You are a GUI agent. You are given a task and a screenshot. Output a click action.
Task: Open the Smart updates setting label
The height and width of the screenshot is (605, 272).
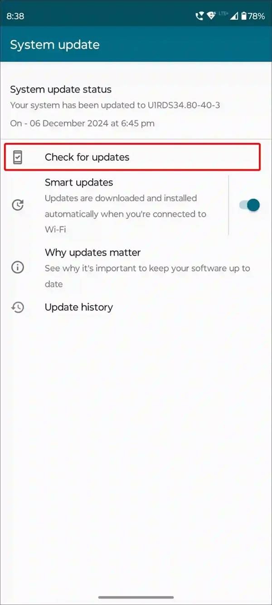click(x=79, y=183)
